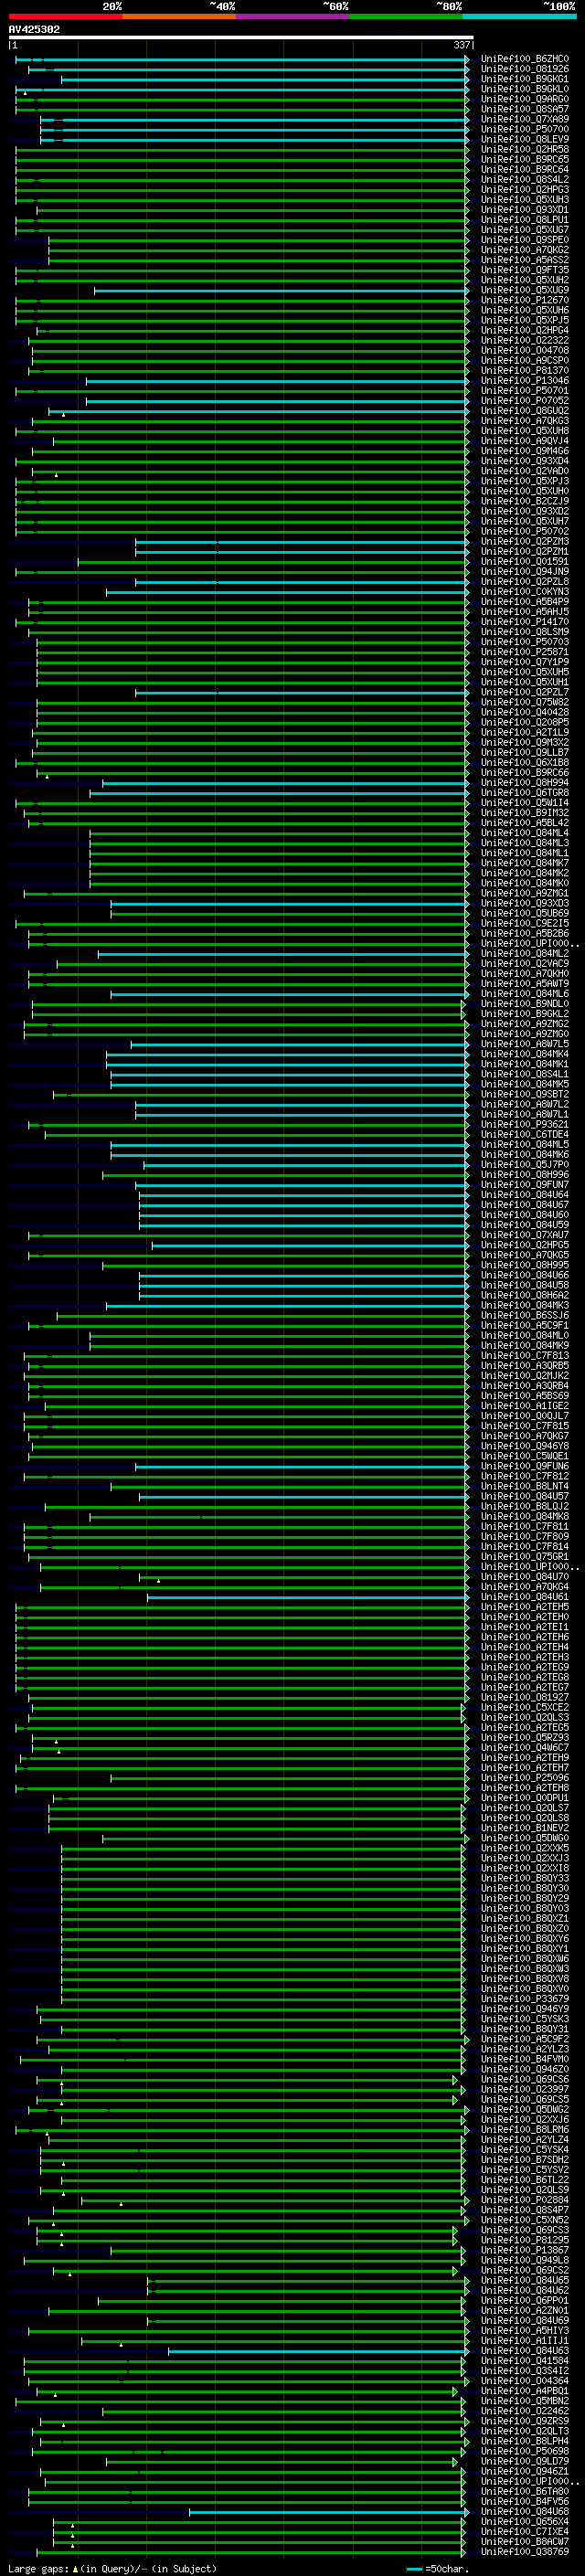585x2576 pixels.
Task: Open hit UniRef100_Q81926
Action: point(524,69)
